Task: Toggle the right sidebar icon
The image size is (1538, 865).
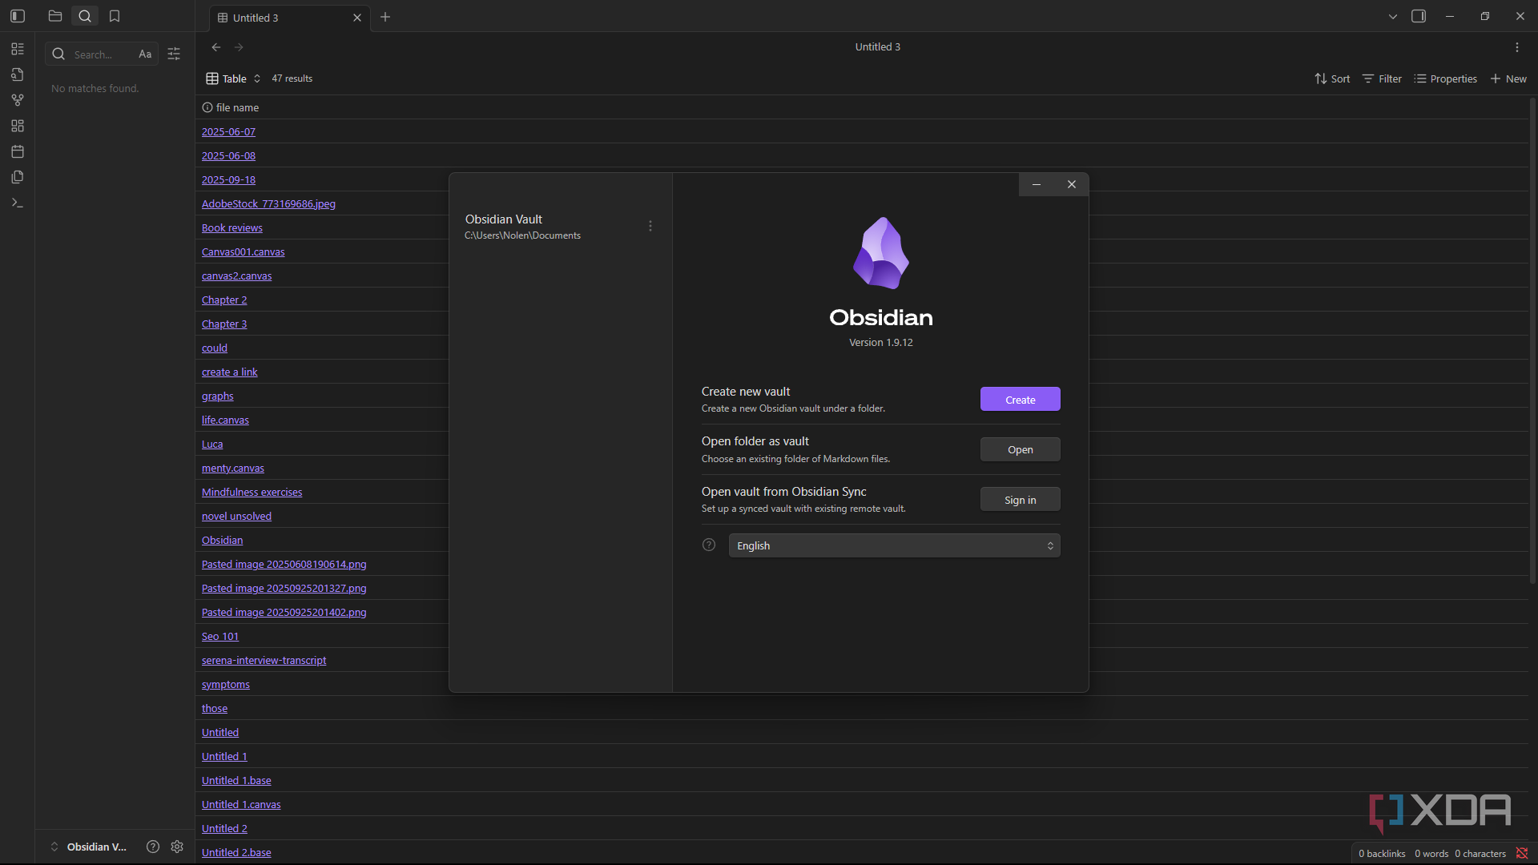Action: (x=1419, y=16)
